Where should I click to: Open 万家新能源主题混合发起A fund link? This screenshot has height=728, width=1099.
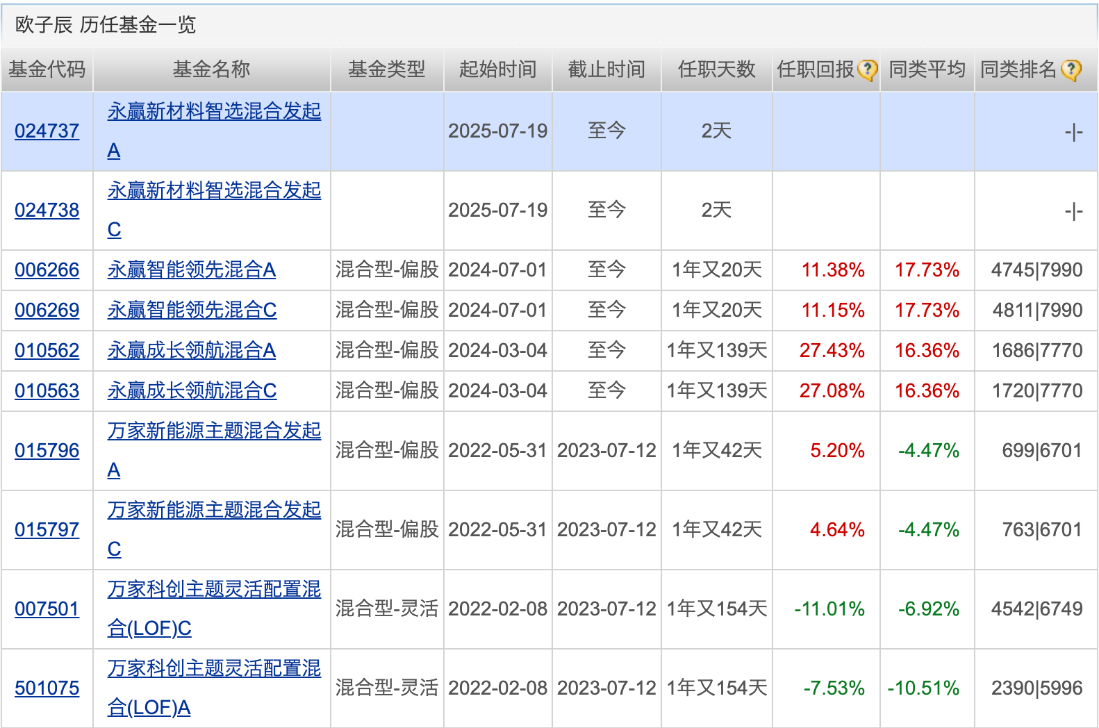pyautogui.click(x=214, y=450)
